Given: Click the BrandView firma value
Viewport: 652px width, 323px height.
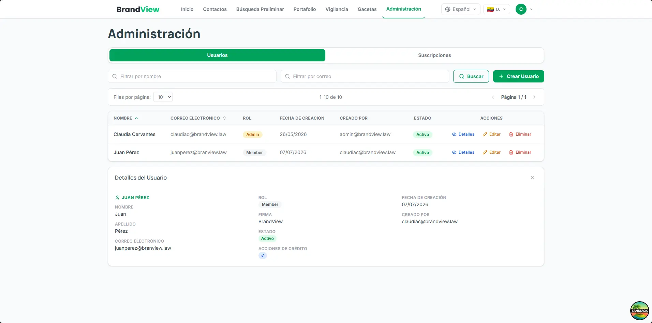Looking at the screenshot, I should [x=270, y=221].
